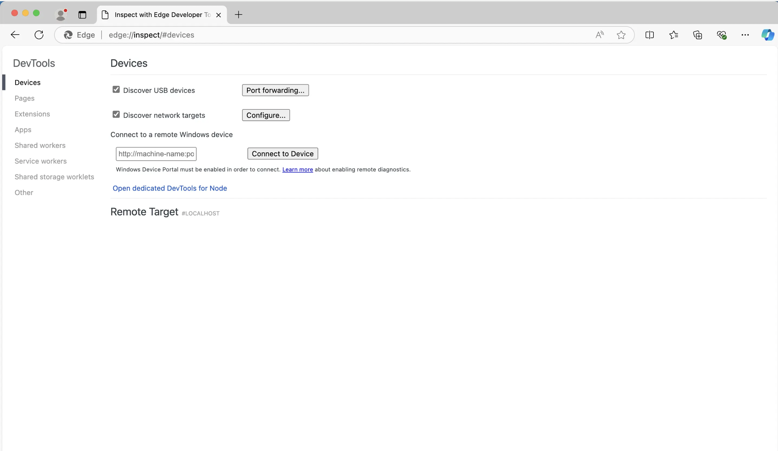Click Port forwarding button

(x=275, y=90)
